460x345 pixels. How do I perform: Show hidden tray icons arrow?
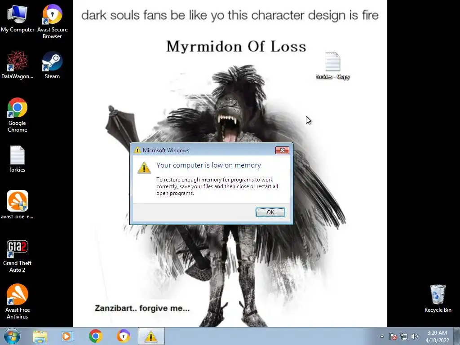coord(382,336)
